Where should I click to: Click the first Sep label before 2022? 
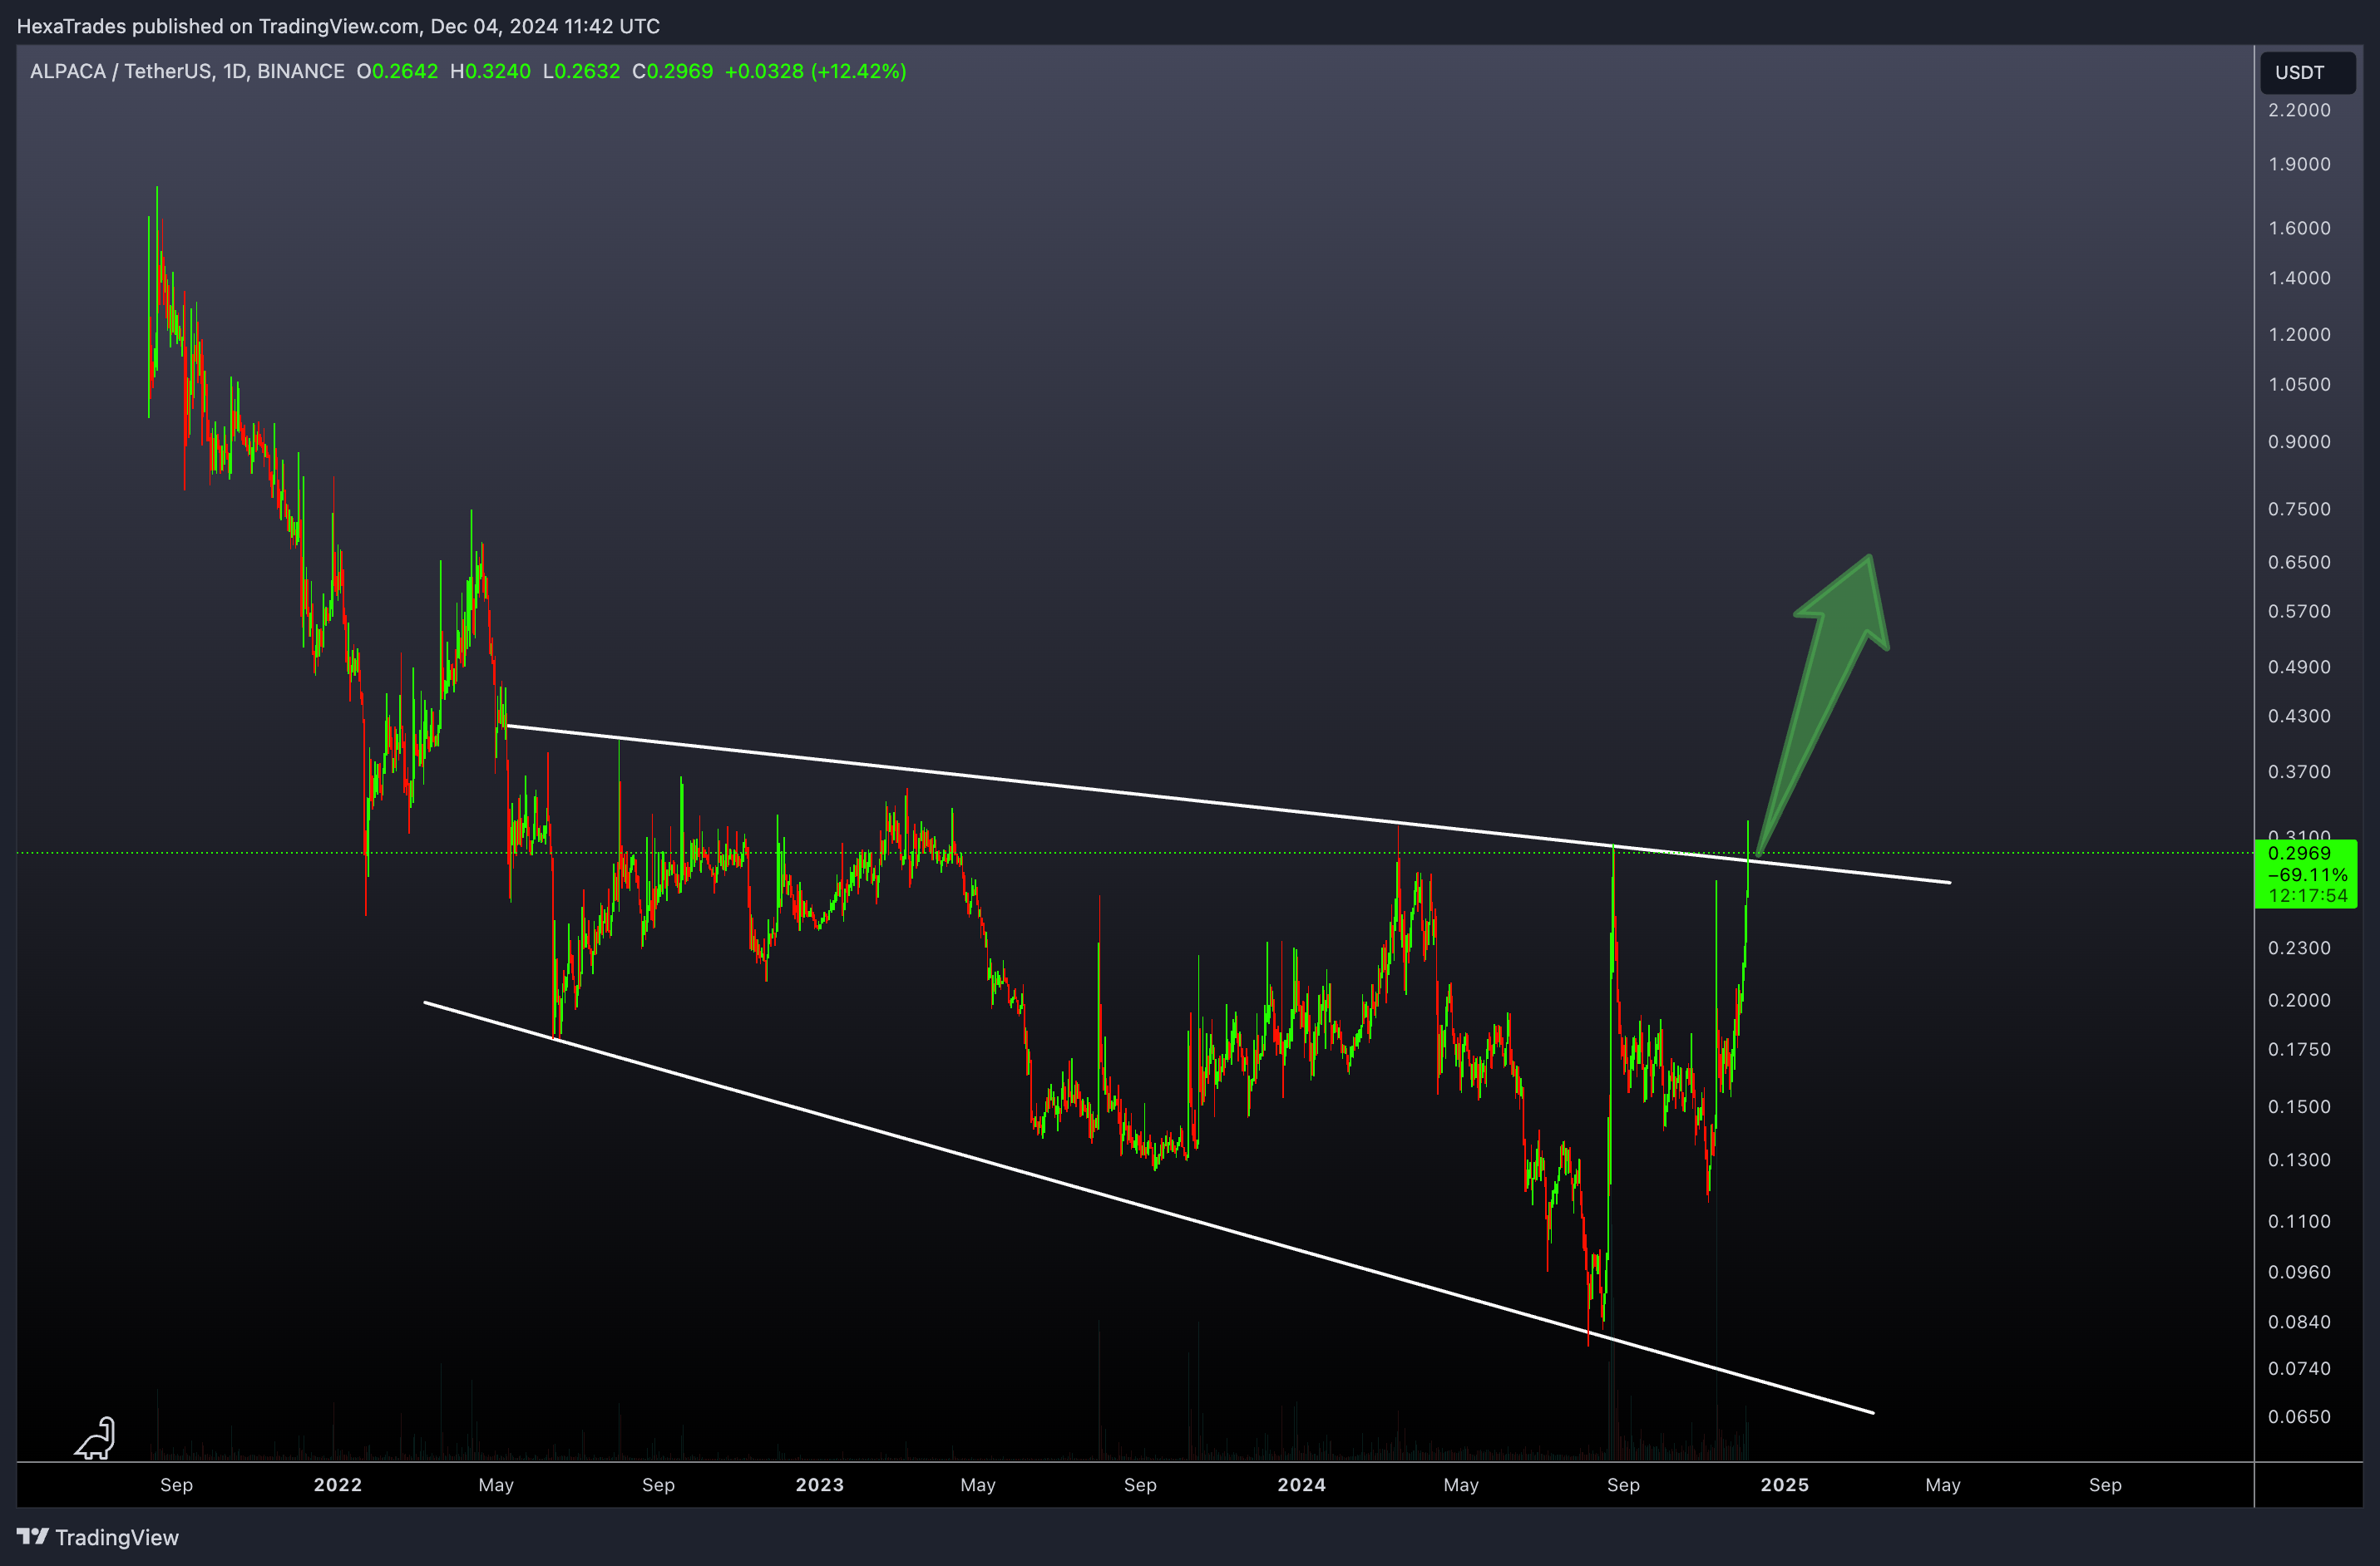pyautogui.click(x=177, y=1485)
